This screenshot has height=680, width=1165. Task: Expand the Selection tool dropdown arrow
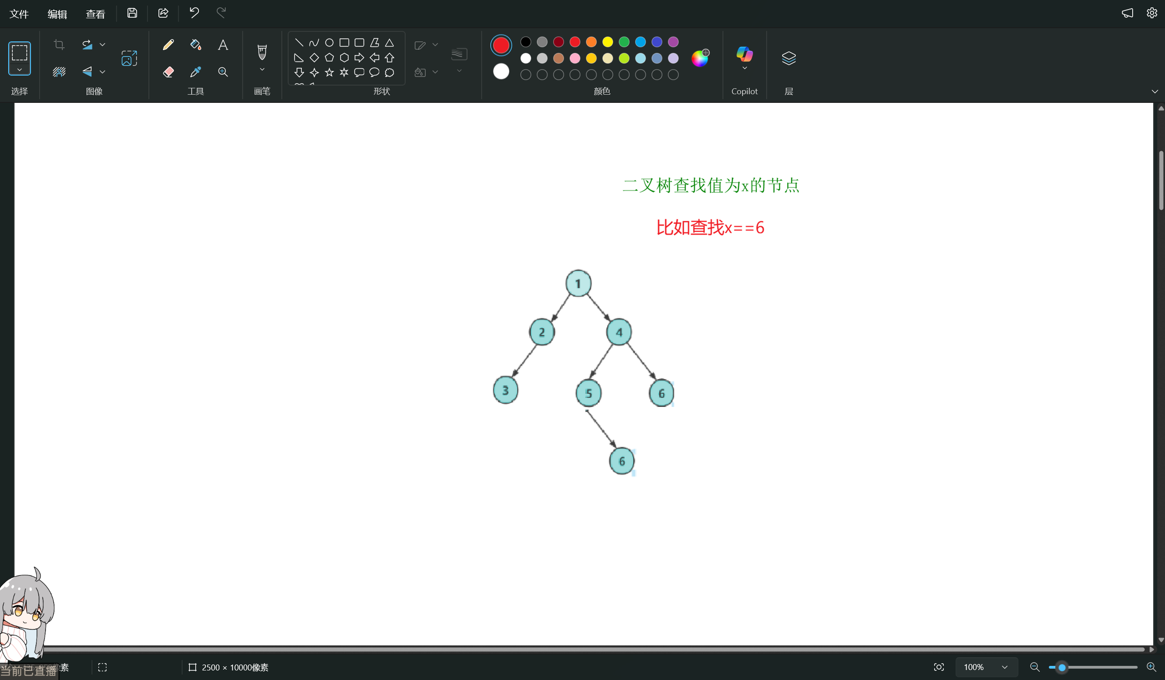click(20, 70)
